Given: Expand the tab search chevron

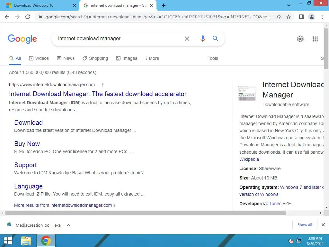Looking at the screenshot, I should click(289, 5).
